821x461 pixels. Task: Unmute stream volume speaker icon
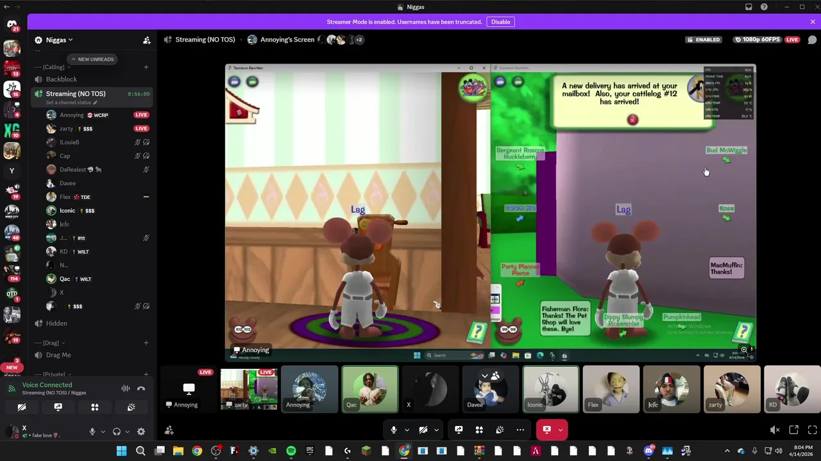pyautogui.click(x=775, y=430)
